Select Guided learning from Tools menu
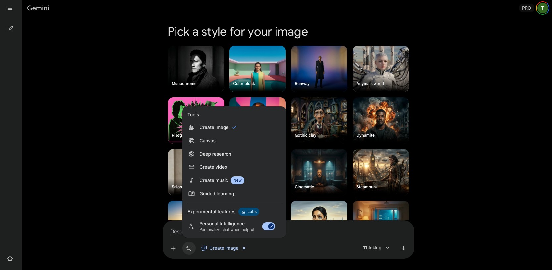 tap(234, 194)
